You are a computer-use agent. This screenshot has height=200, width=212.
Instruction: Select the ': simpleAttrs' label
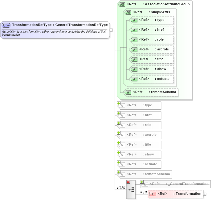(159, 12)
